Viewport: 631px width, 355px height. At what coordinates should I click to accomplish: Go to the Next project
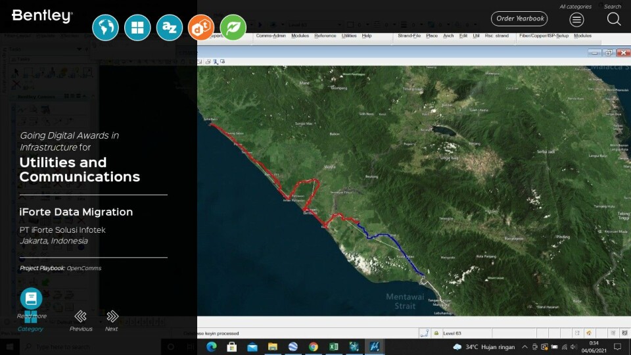pyautogui.click(x=112, y=321)
